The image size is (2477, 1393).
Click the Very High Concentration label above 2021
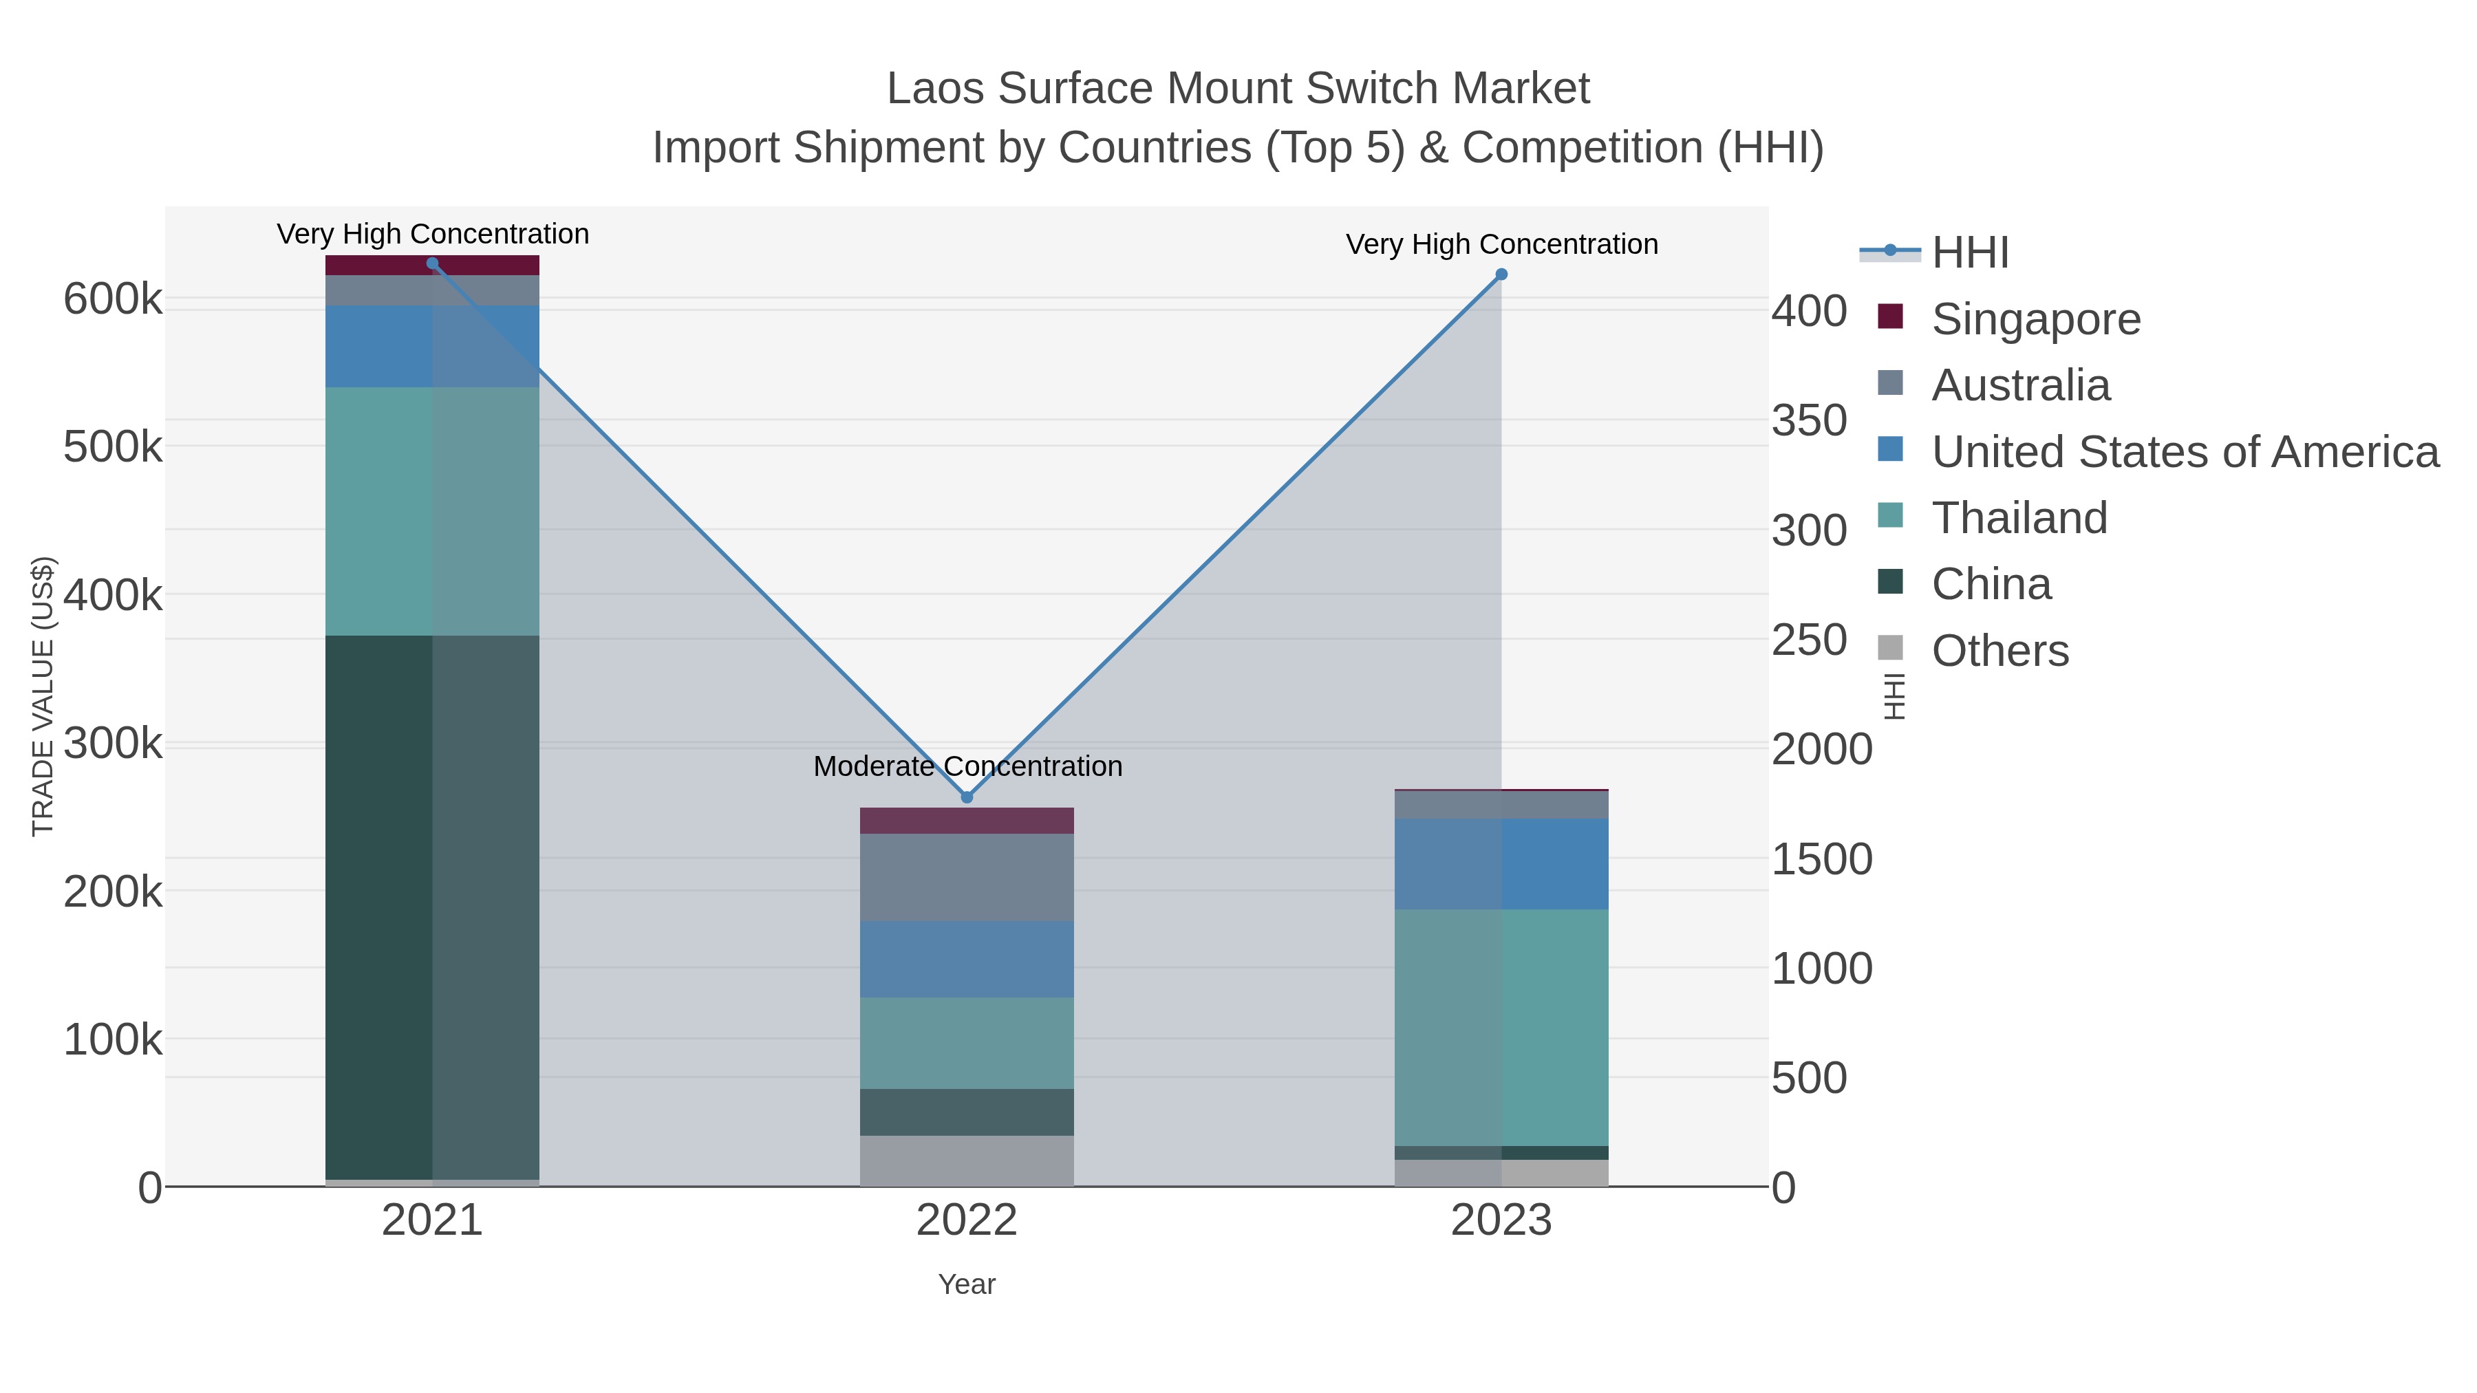tap(433, 234)
